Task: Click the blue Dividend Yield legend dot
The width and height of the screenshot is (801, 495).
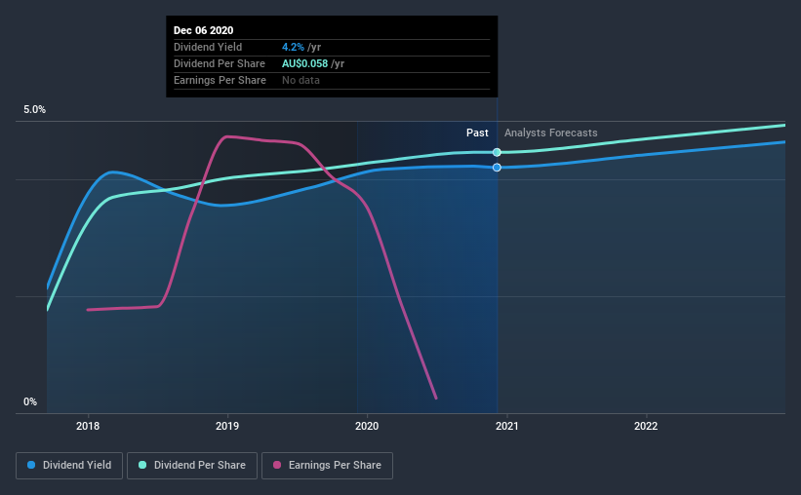Action: point(31,465)
